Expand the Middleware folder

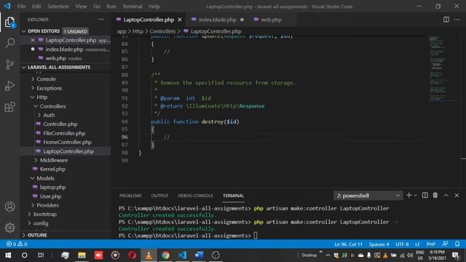[36, 160]
